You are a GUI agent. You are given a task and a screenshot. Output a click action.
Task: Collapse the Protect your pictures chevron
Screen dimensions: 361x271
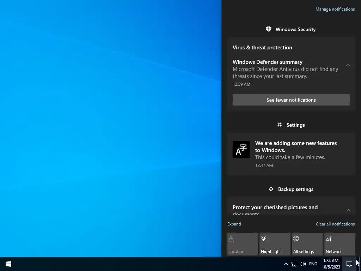coord(348,210)
